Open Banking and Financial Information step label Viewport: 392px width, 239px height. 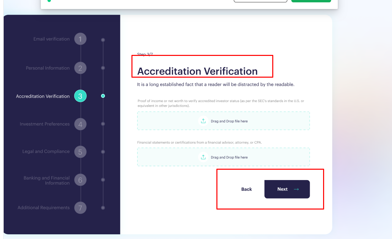click(47, 180)
